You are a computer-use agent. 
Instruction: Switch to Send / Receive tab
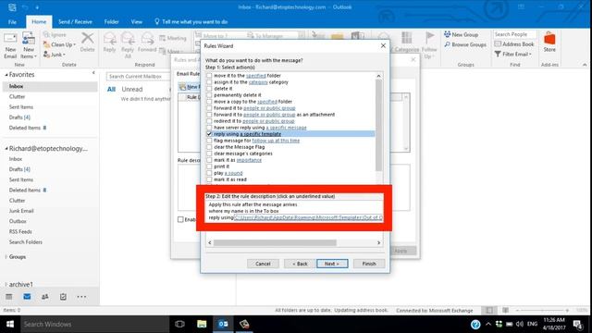point(75,22)
